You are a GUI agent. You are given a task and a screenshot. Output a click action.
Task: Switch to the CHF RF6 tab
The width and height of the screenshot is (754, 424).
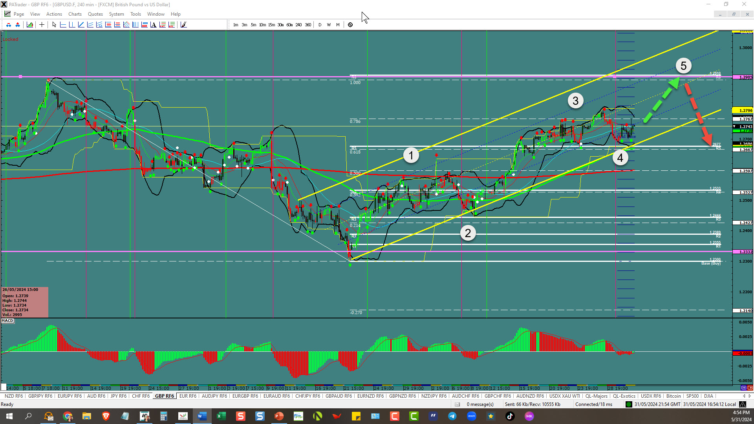coord(141,396)
